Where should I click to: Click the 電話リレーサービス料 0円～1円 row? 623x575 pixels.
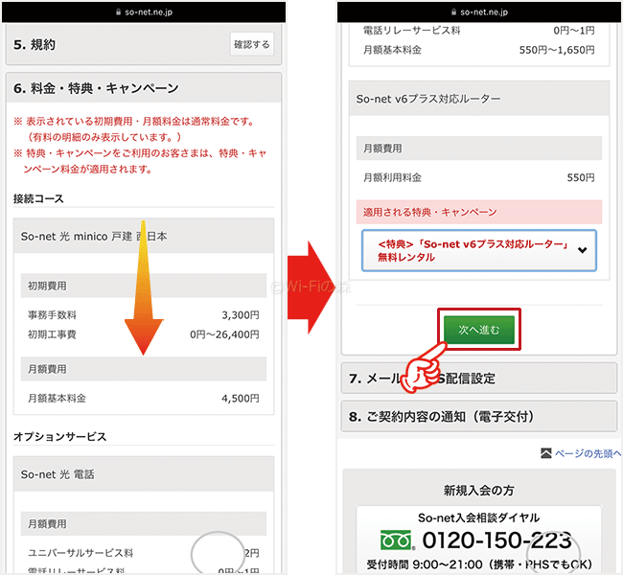pyautogui.click(x=479, y=31)
